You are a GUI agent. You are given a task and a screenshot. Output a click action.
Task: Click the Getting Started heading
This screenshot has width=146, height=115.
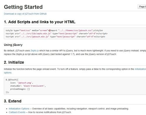tap(23, 7)
